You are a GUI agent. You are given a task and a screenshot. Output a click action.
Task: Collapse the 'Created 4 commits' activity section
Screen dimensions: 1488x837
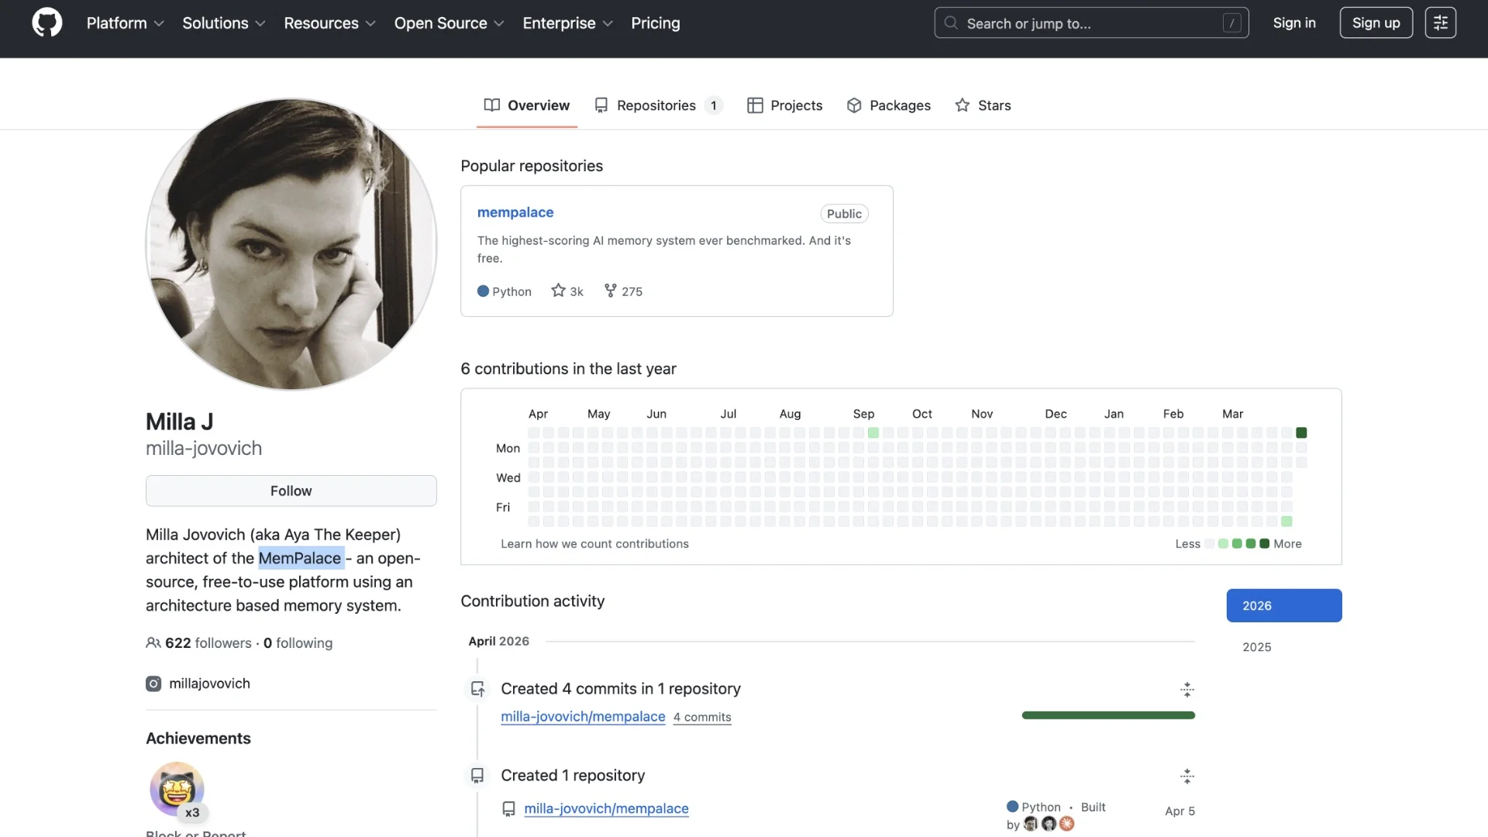coord(1187,689)
